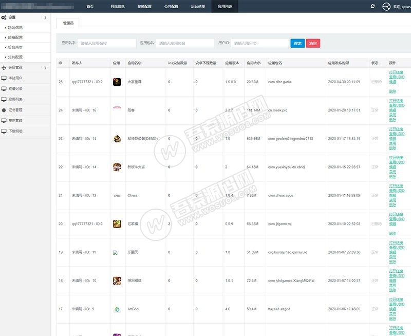Click the Chess app icon in row 21

point(117,196)
